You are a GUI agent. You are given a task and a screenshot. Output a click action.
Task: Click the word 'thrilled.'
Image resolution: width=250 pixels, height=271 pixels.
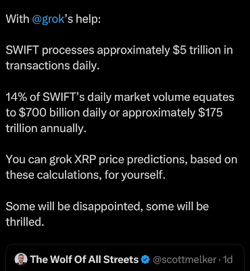[25, 222]
